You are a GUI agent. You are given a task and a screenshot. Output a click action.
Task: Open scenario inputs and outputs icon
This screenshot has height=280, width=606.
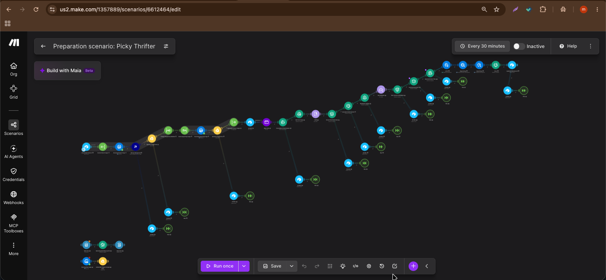click(x=356, y=266)
